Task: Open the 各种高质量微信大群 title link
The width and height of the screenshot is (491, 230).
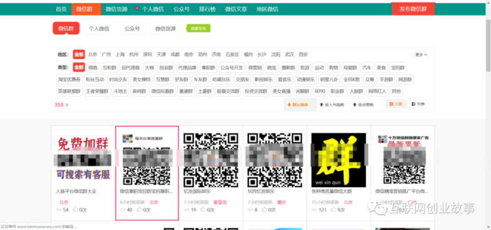Action: point(332,191)
